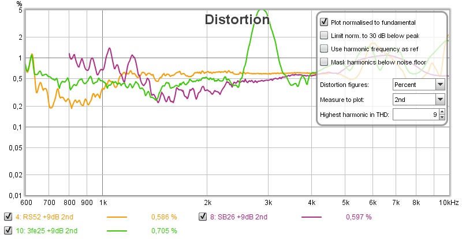Increase Highest harmonic in THD with up arrow
462x239 pixels.
[x=442, y=112]
